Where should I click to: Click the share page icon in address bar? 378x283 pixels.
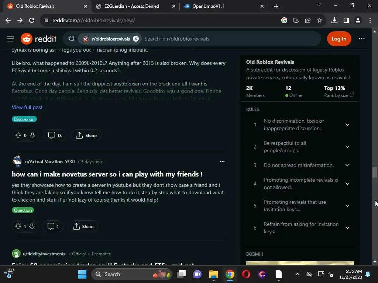308,21
